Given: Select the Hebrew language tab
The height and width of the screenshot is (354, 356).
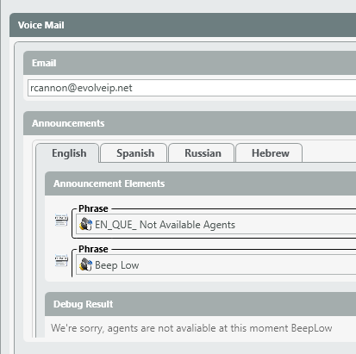Looking at the screenshot, I should tap(270, 153).
